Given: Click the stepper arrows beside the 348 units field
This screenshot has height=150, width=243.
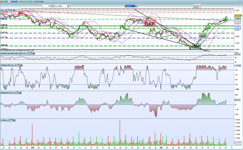Looking at the screenshot, I should point(52,6).
